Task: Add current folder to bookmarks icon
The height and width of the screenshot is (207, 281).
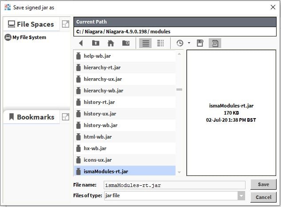Action: (x=200, y=43)
